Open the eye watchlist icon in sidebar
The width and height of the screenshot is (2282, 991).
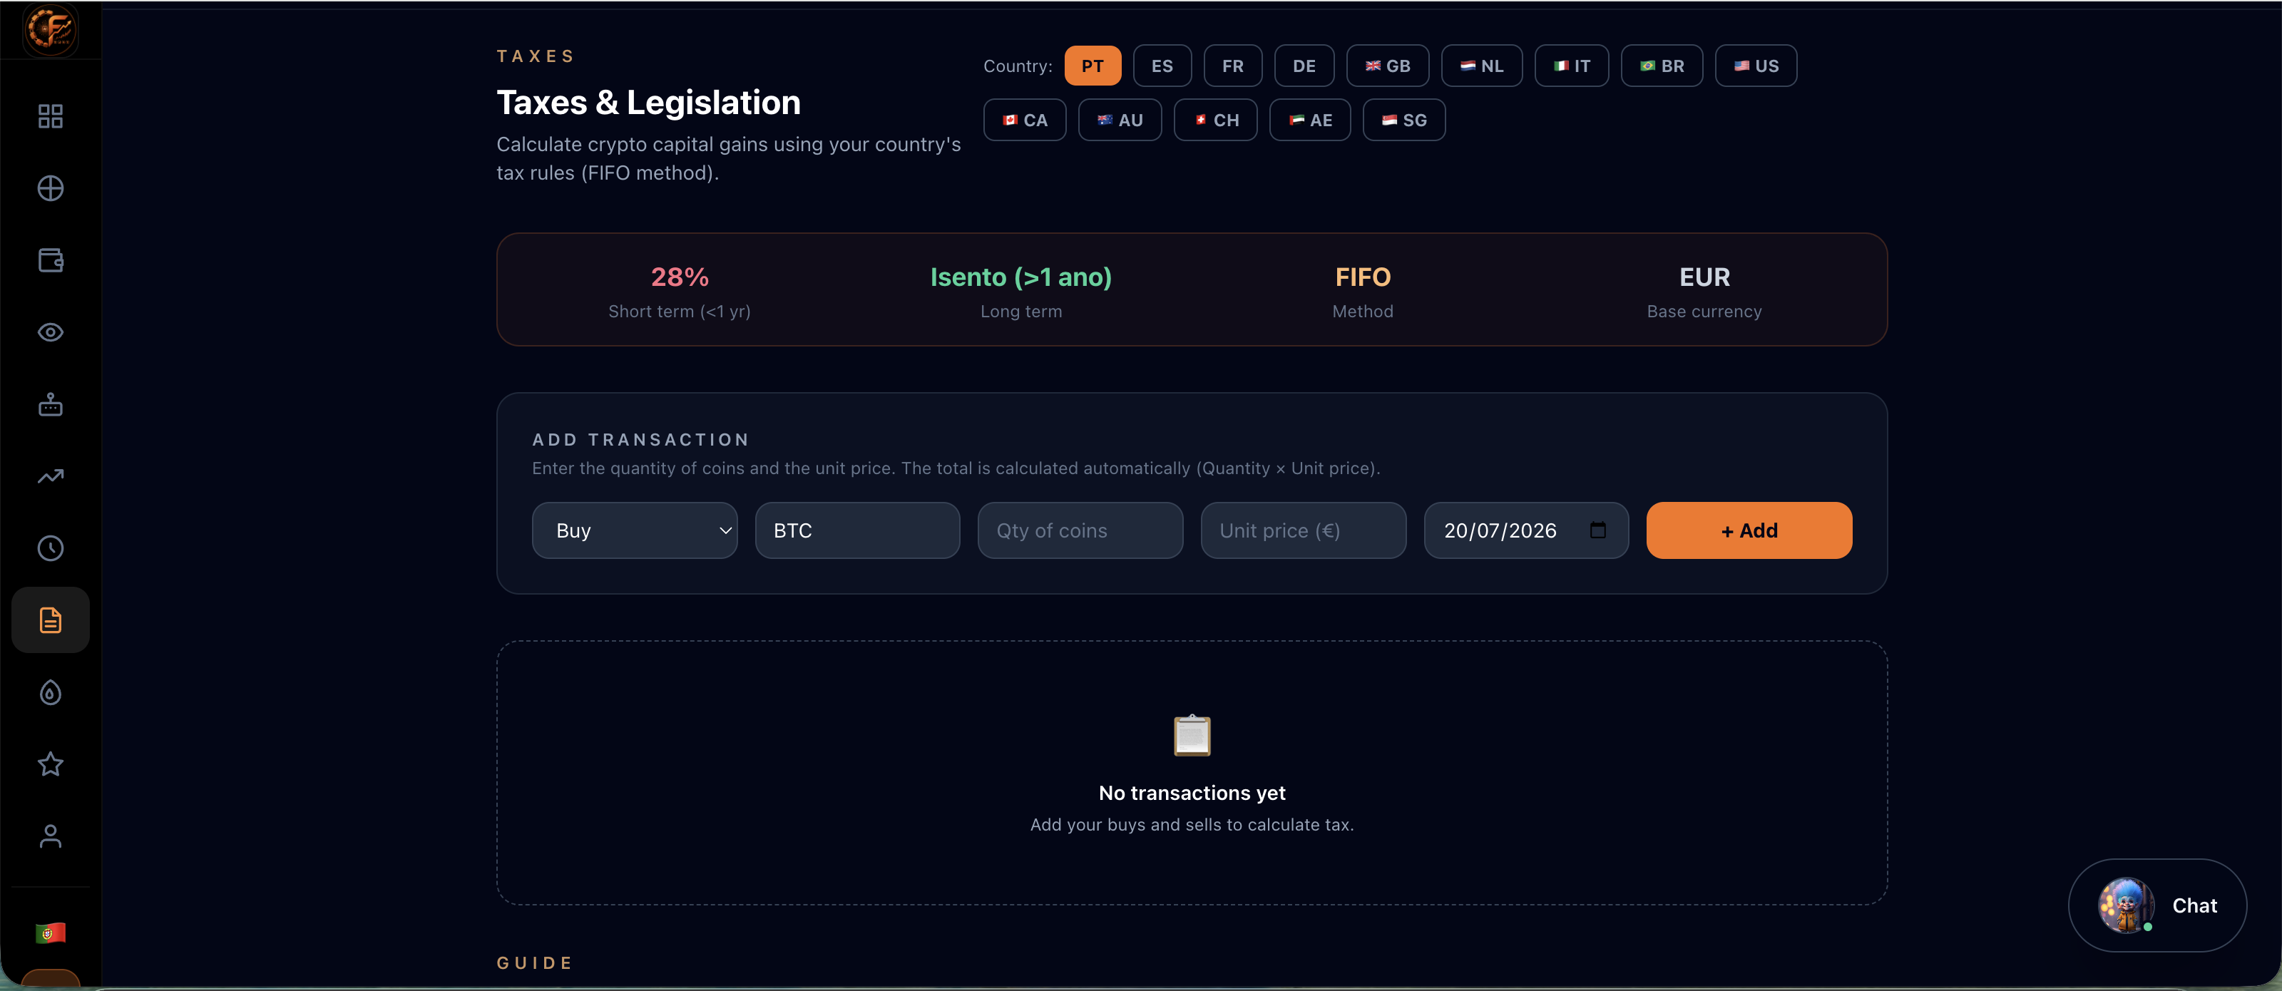(x=51, y=332)
